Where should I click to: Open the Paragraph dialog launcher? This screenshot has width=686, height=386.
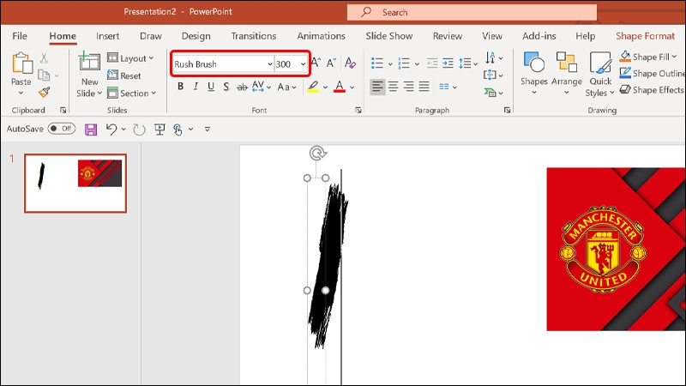[x=507, y=111]
